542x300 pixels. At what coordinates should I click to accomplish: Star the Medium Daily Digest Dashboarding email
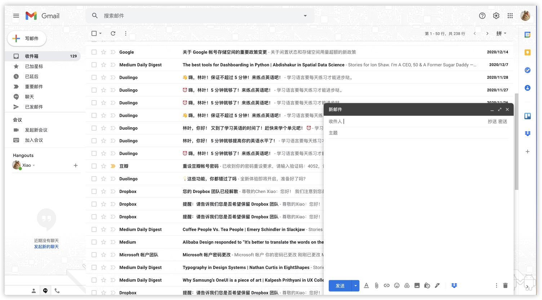[x=103, y=65]
